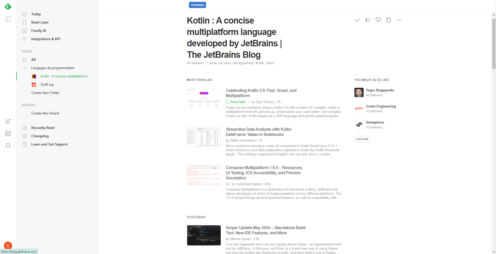The image size is (496, 254).
Task: Change the article layout view icon
Action: click(x=368, y=20)
